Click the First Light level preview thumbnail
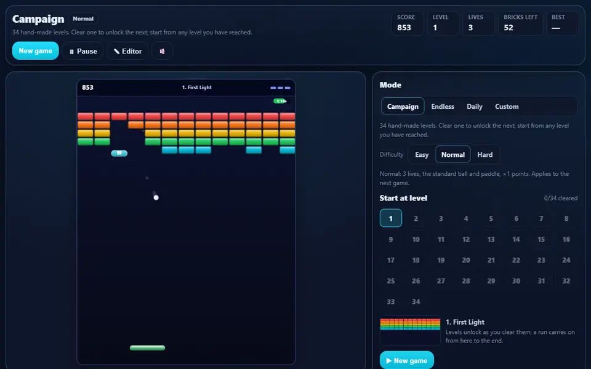 pos(410,331)
